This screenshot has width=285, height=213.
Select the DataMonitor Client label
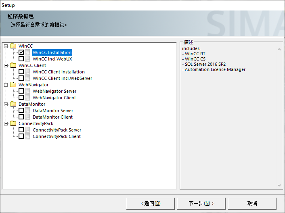click(53, 117)
